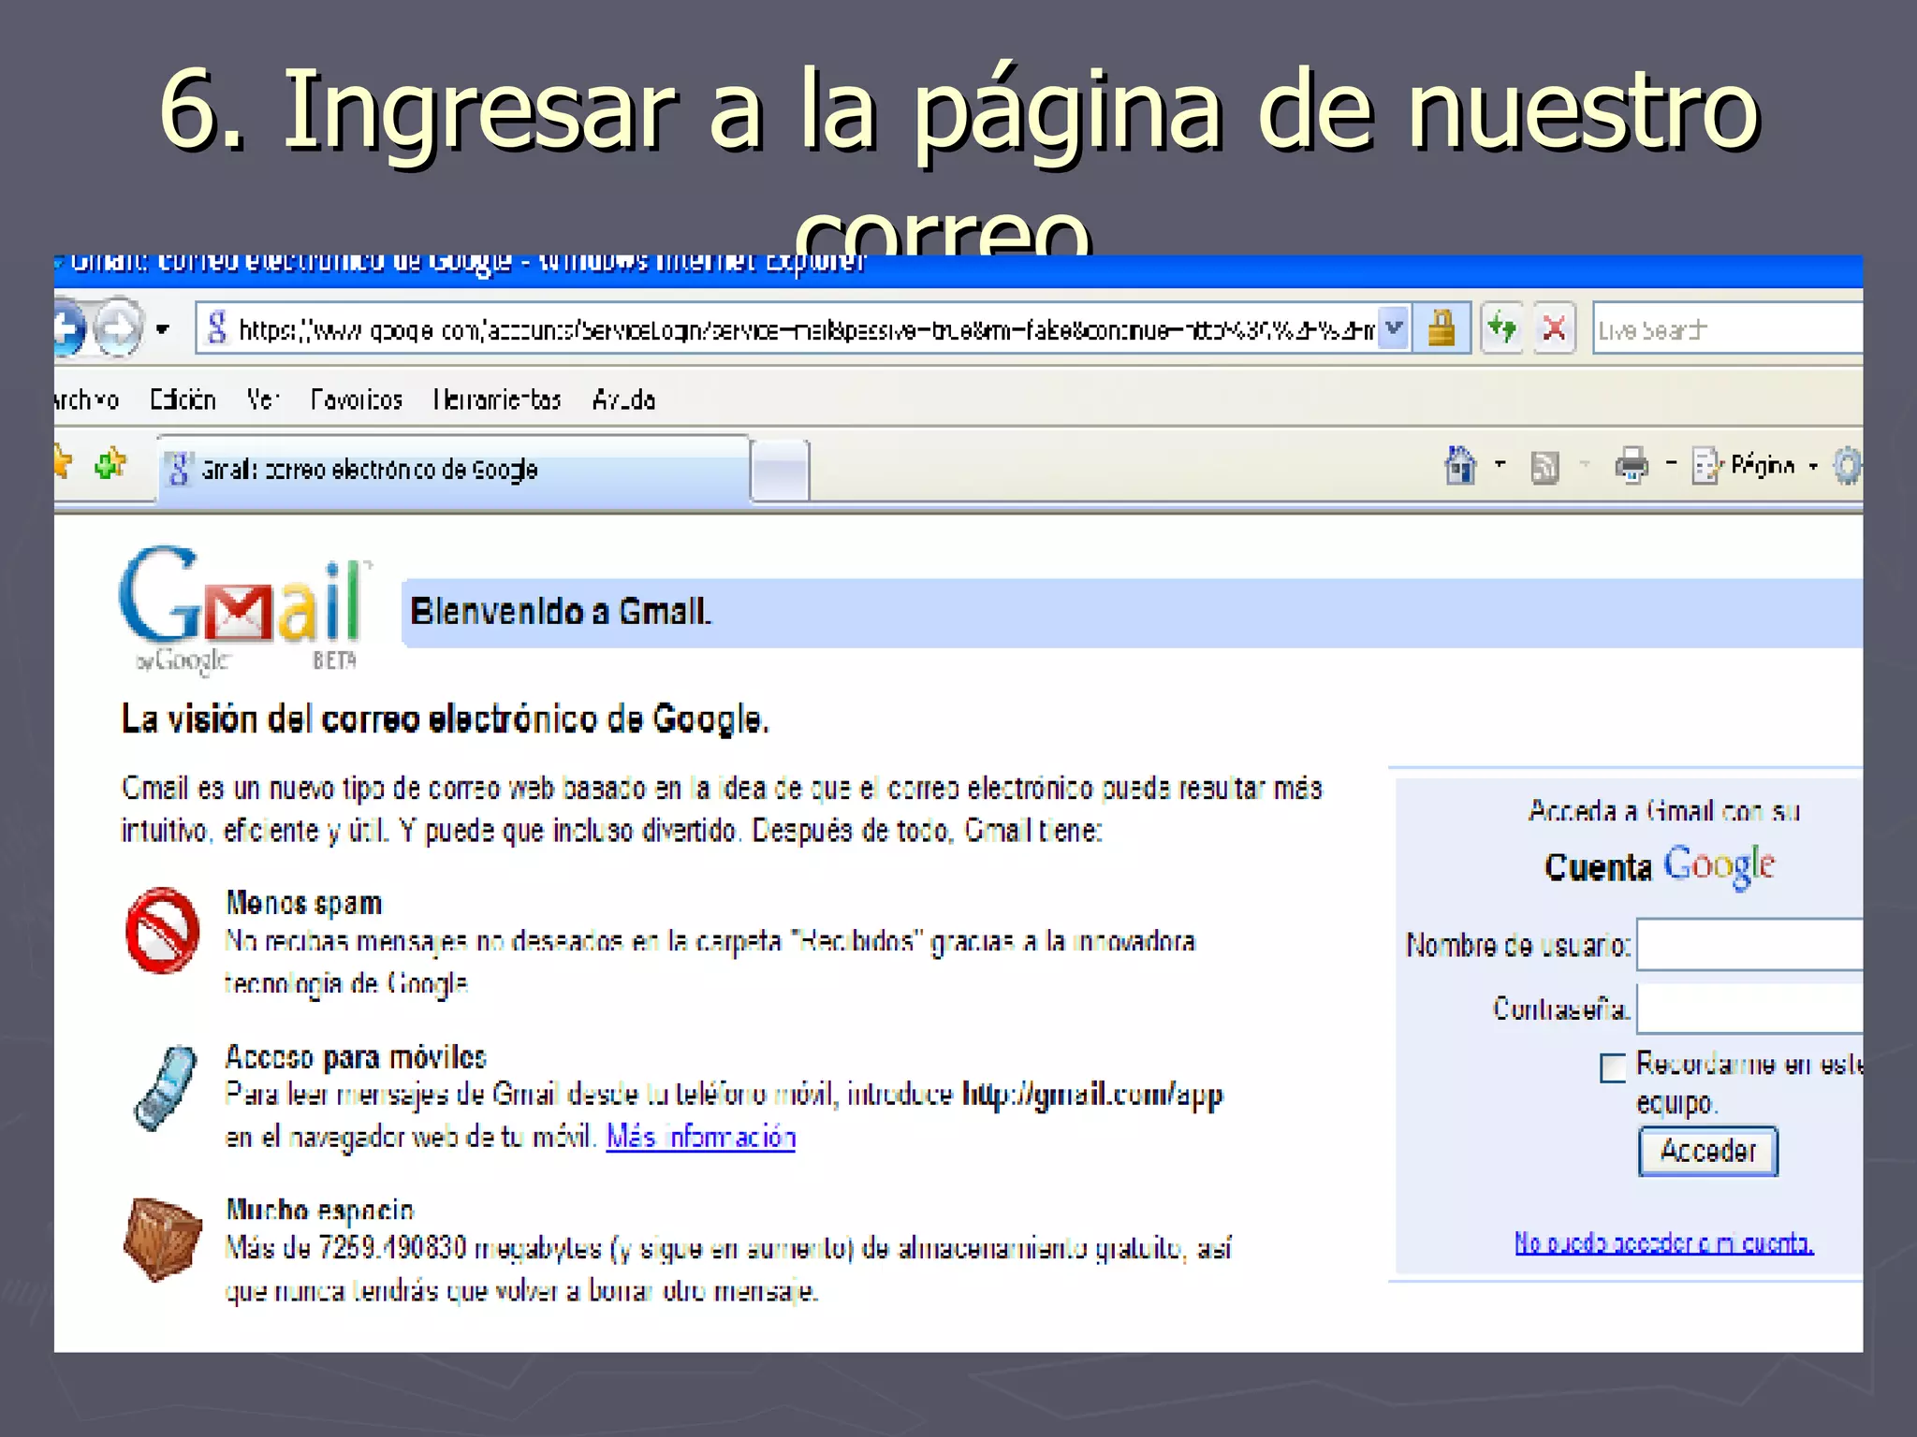Expand the feeds dropdown arrow
The width and height of the screenshot is (1917, 1437).
1585,464
